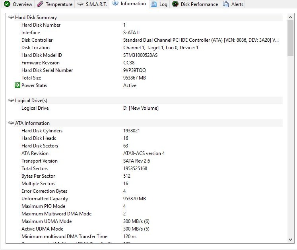The width and height of the screenshot is (297, 250).
Task: Click the scrollbar up arrow
Action: pyautogui.click(x=290, y=17)
